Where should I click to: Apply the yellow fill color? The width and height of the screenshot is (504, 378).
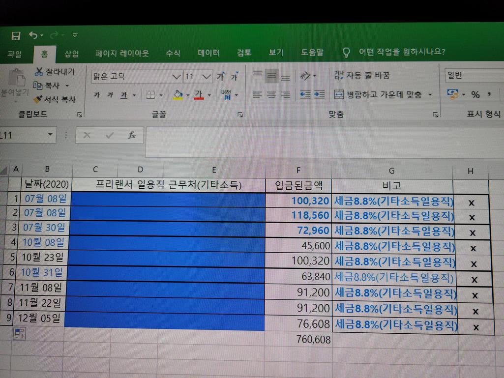[x=178, y=95]
